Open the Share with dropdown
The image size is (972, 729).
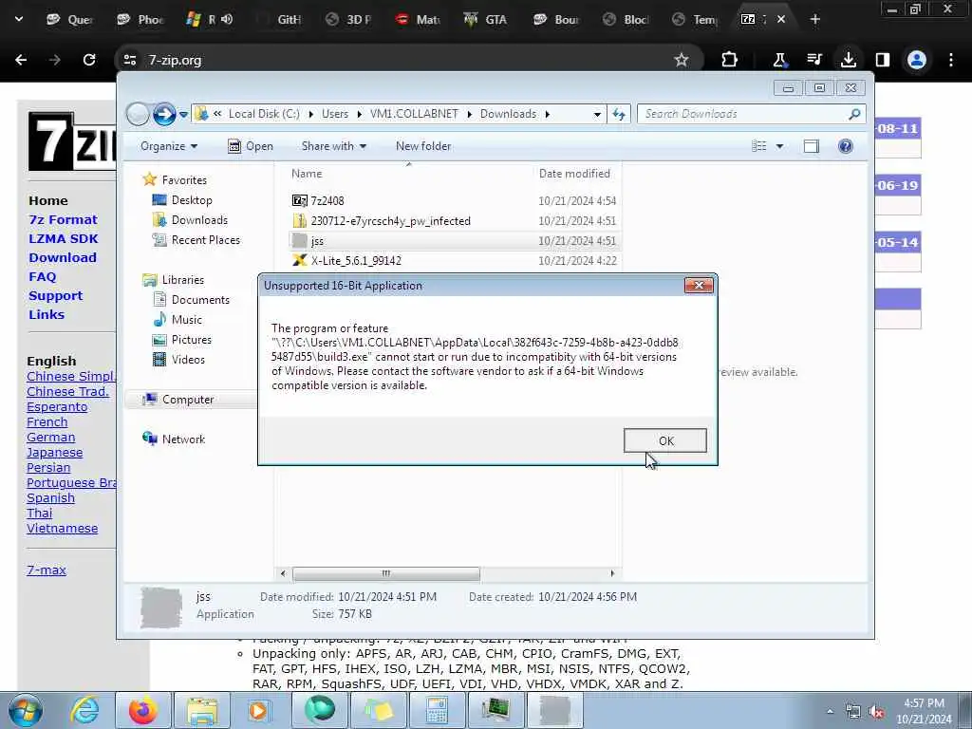pyautogui.click(x=333, y=146)
